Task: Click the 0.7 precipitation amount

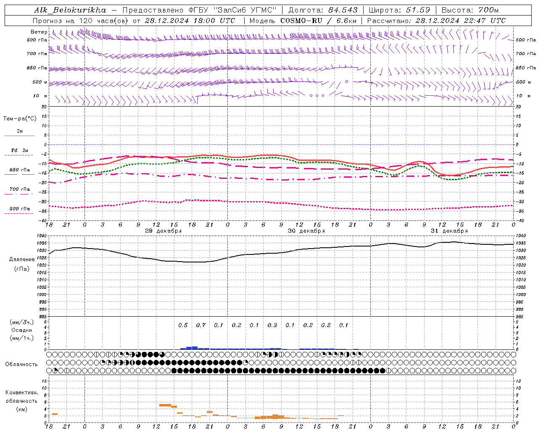Action: coord(201,325)
